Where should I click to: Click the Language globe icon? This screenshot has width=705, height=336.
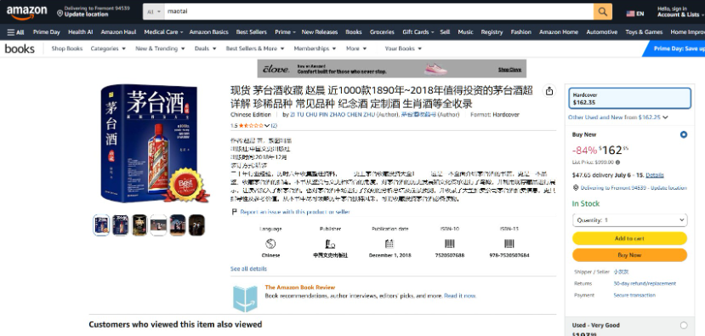point(270,244)
